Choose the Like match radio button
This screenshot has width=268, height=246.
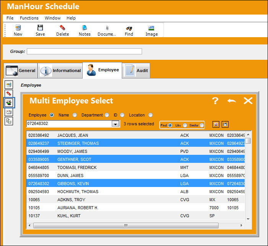coord(185,125)
